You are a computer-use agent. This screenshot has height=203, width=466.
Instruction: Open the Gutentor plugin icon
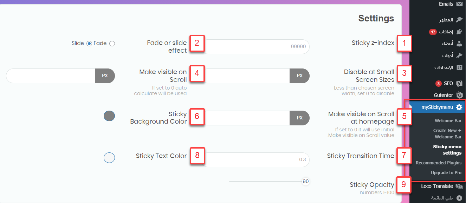[459, 95]
